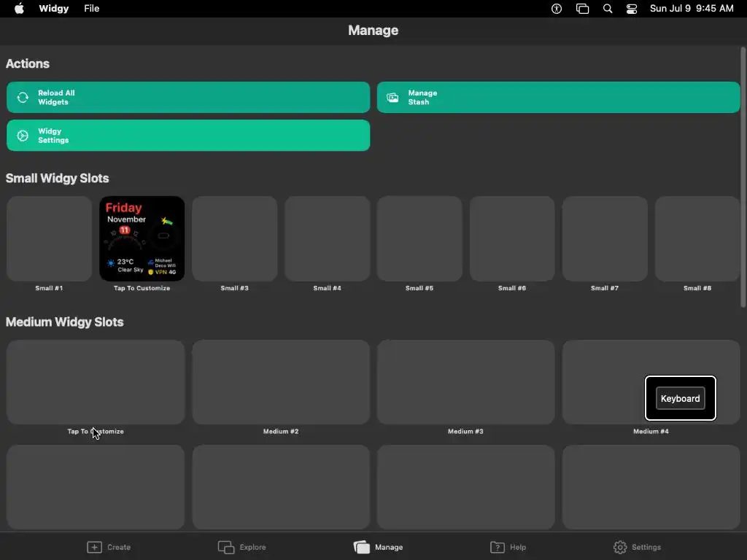Click Reload All Widgets button

click(x=188, y=98)
